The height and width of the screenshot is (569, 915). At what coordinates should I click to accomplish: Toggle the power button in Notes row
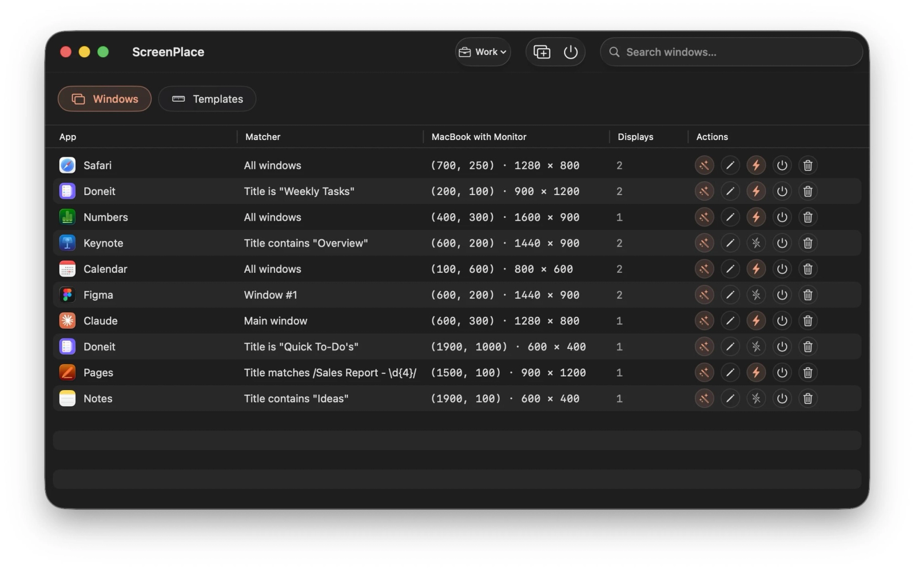782,399
